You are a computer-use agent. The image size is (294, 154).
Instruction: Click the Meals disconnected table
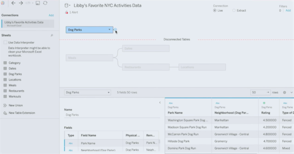tap(89, 58)
